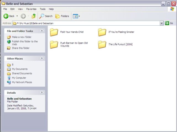Collapse the Details panel

click(x=42, y=93)
